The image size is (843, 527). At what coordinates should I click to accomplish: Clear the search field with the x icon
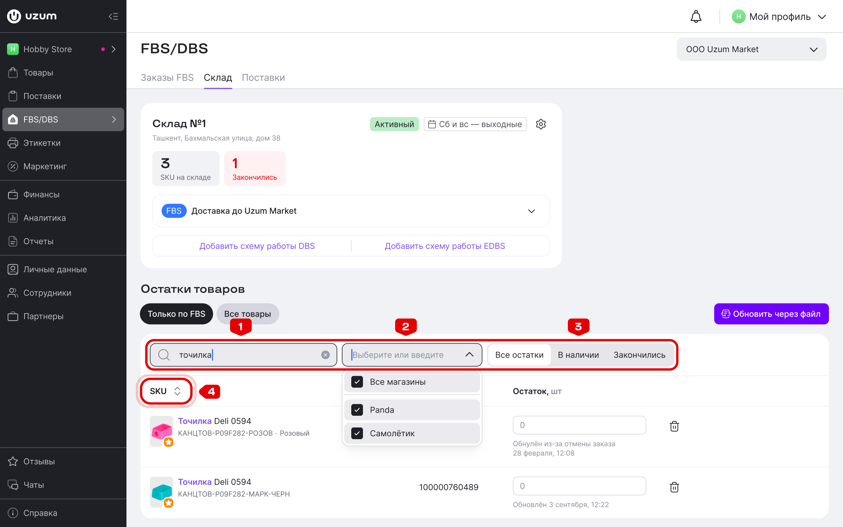tap(325, 355)
